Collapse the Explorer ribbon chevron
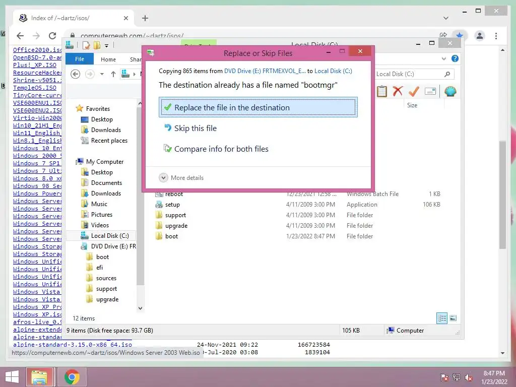This screenshot has height=387, width=516. [443, 59]
